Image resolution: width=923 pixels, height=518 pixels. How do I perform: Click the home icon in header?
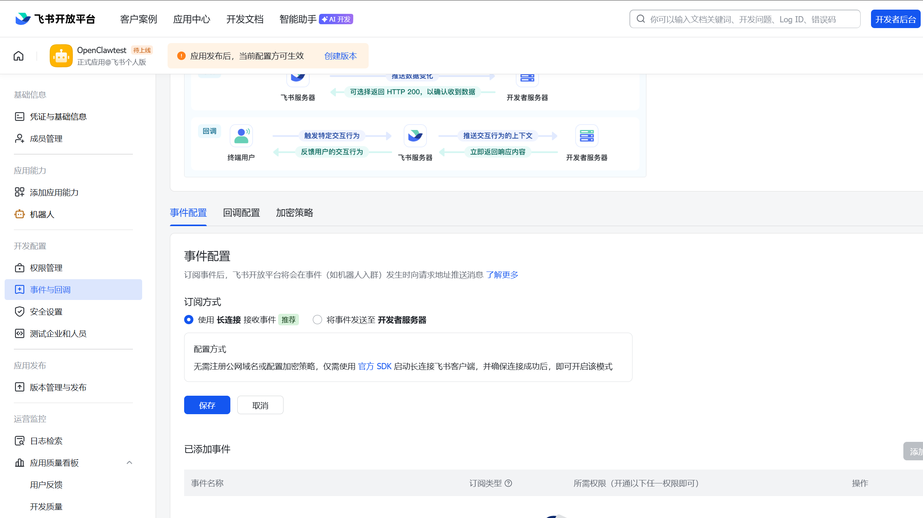[18, 56]
